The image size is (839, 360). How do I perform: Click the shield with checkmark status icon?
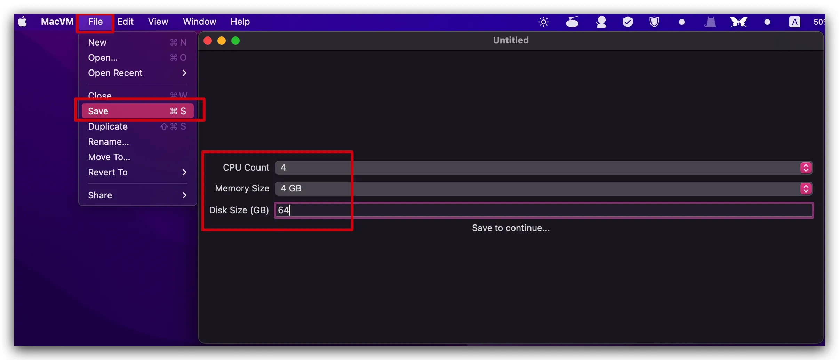click(628, 22)
